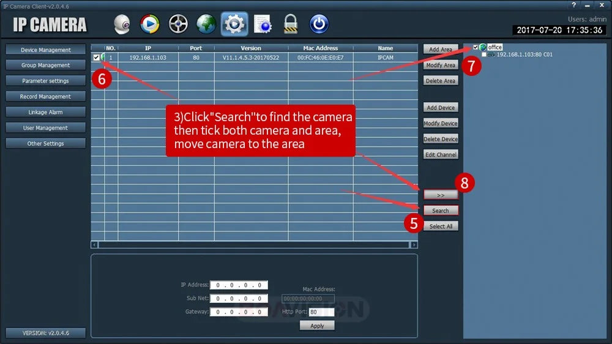
Task: Click the Name column header
Action: coord(385,48)
